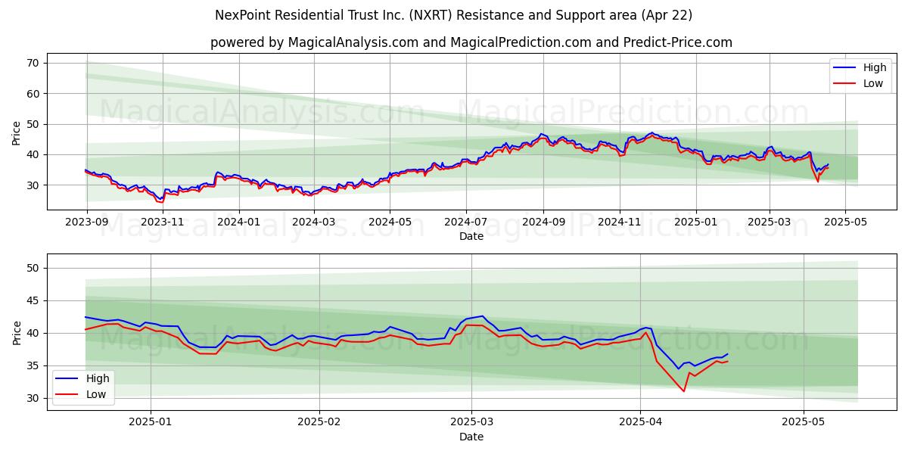Click the '2025-04' tick in bottom chart
Image resolution: width=908 pixels, height=454 pixels.
(640, 423)
